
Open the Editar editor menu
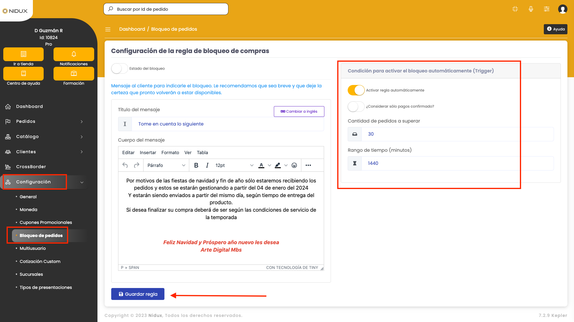point(128,153)
